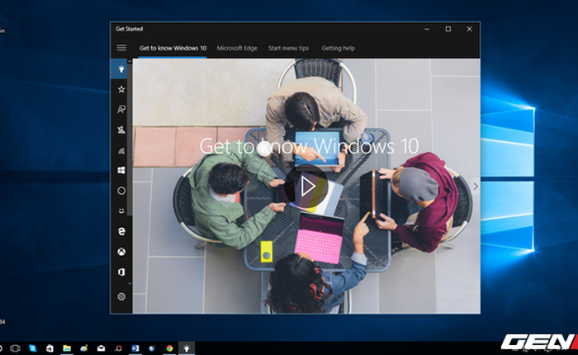Open the settings gear in sidebar
This screenshot has width=578, height=355.
tap(121, 296)
